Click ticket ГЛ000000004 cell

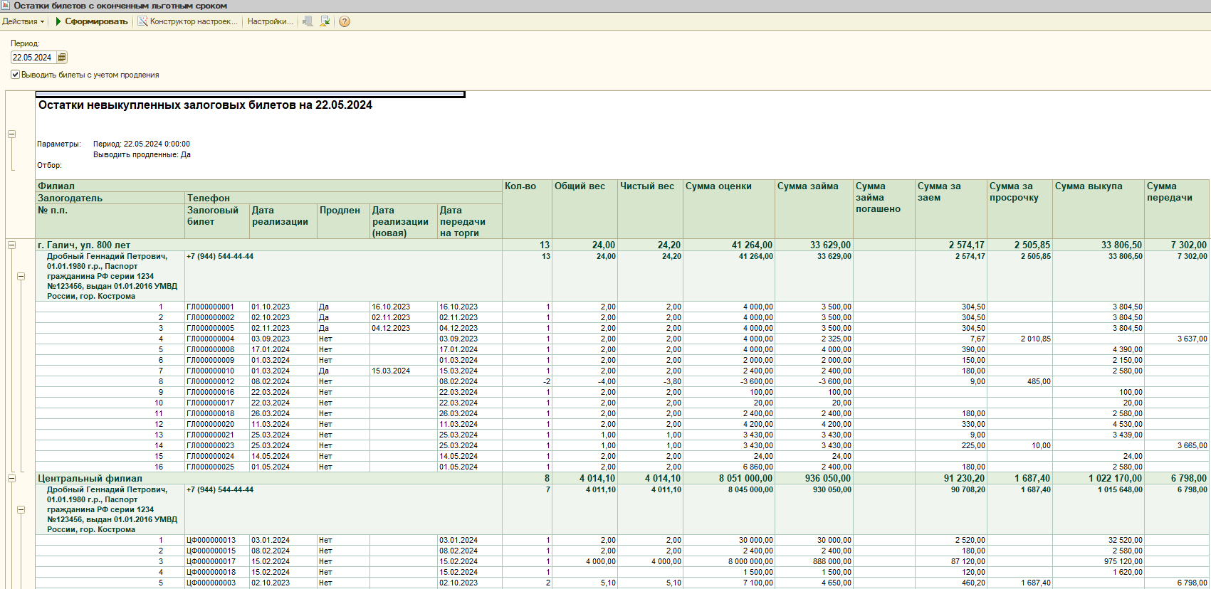pyautogui.click(x=217, y=339)
